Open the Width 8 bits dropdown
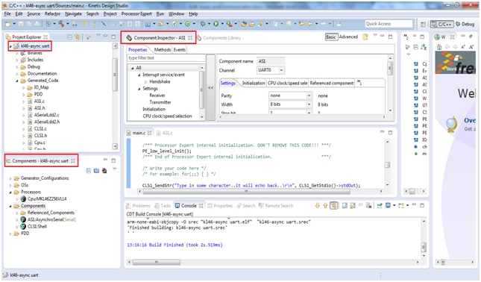The width and height of the screenshot is (481, 282). (x=309, y=104)
